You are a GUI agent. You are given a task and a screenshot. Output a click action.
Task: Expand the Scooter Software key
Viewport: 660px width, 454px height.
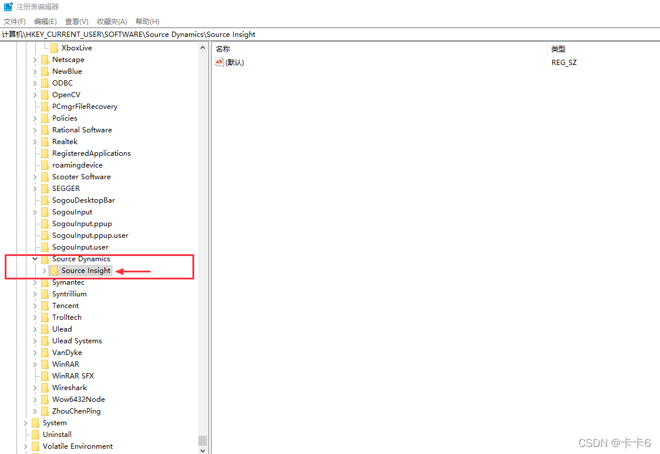35,177
